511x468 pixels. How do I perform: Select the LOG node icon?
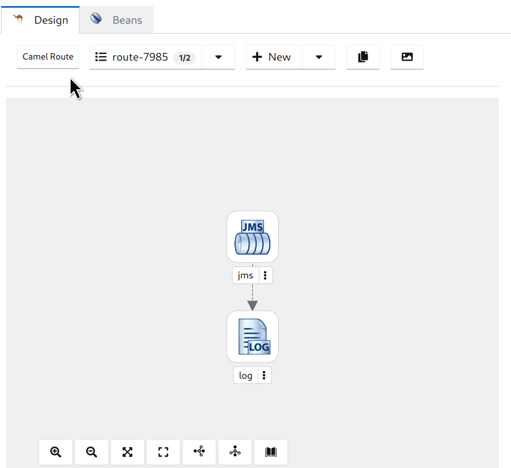tap(252, 336)
